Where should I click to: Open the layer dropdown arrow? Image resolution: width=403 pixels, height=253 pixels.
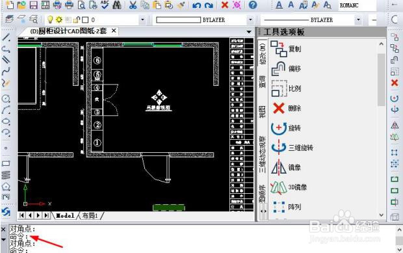[142, 20]
